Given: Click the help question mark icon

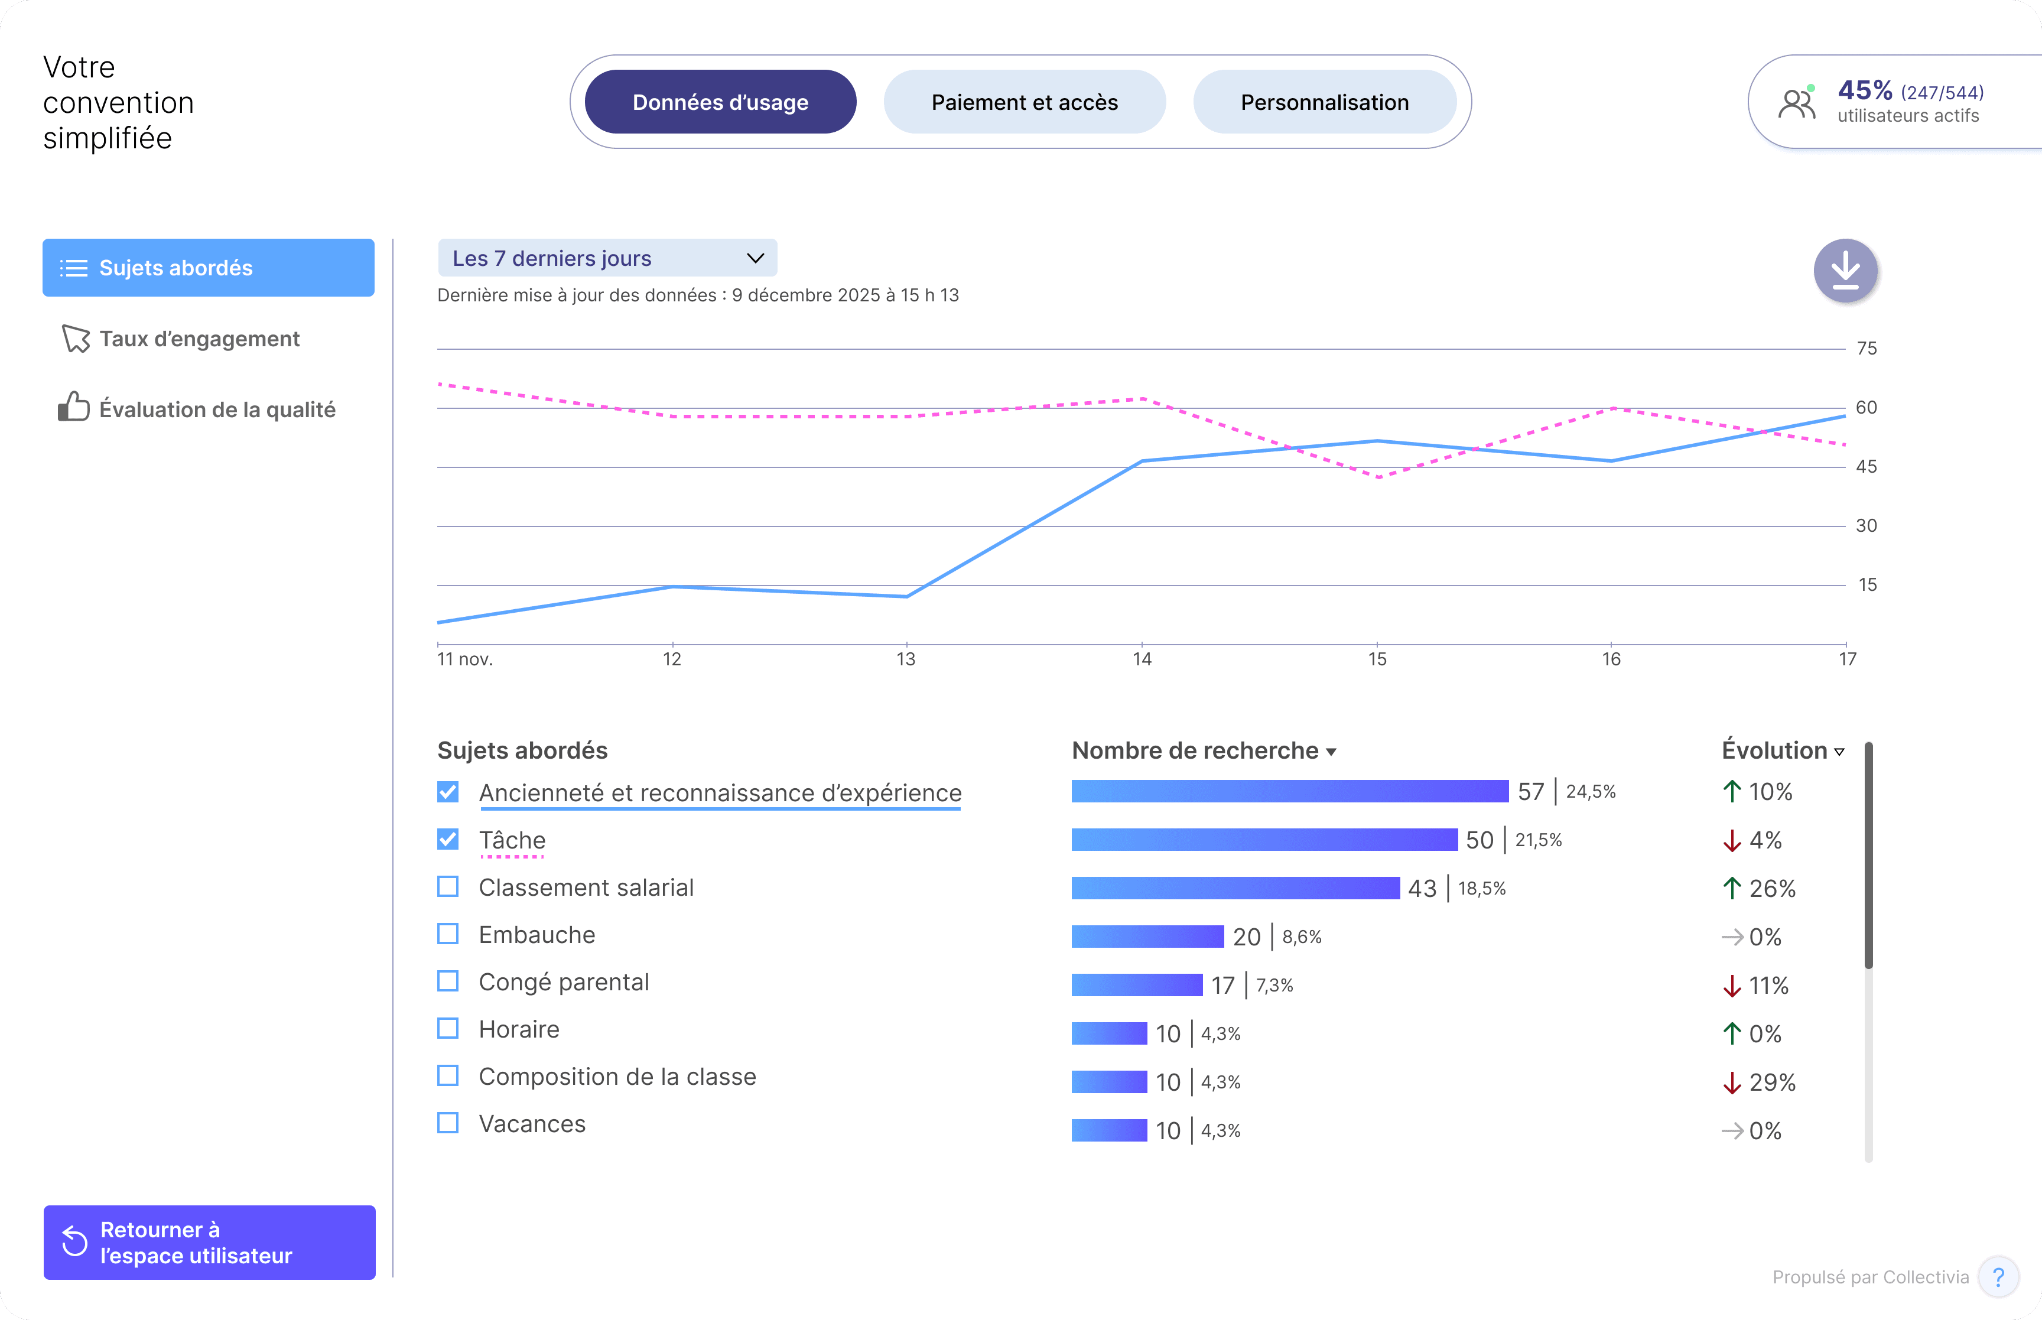Looking at the screenshot, I should (1998, 1277).
